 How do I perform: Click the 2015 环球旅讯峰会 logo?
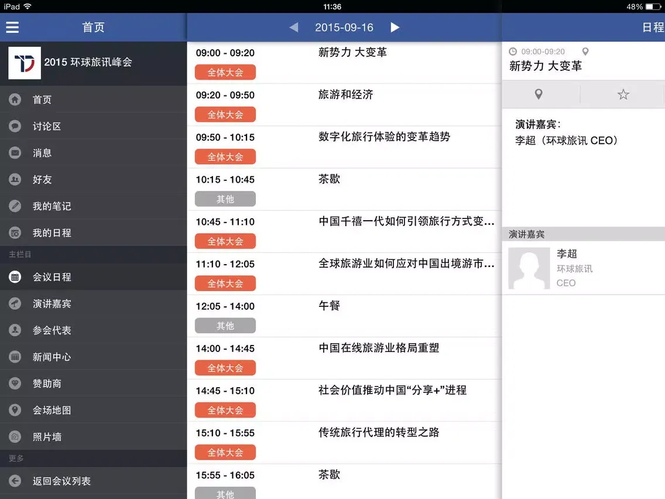tap(25, 63)
